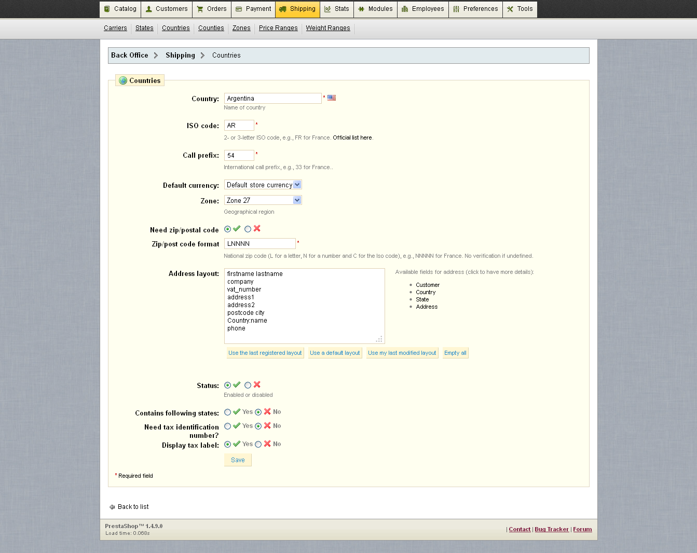Click the Zip/post code format field
The width and height of the screenshot is (697, 553).
tap(260, 243)
